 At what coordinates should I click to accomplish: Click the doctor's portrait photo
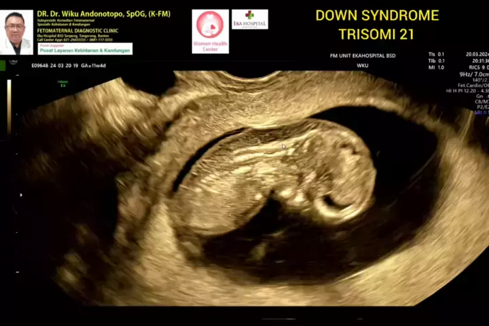click(16, 32)
